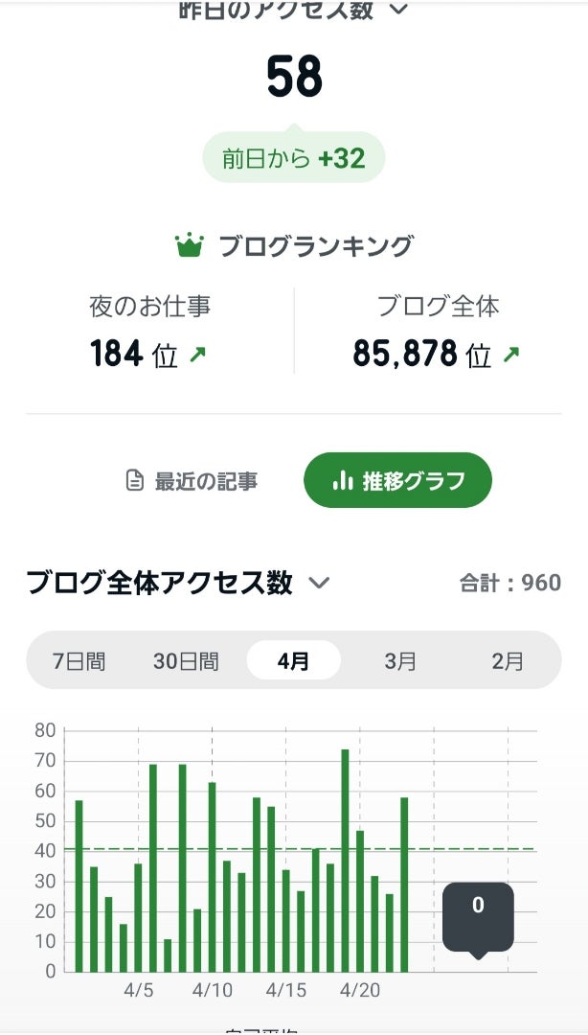Click the green crown ranking icon
The image size is (588, 1035).
click(x=190, y=246)
